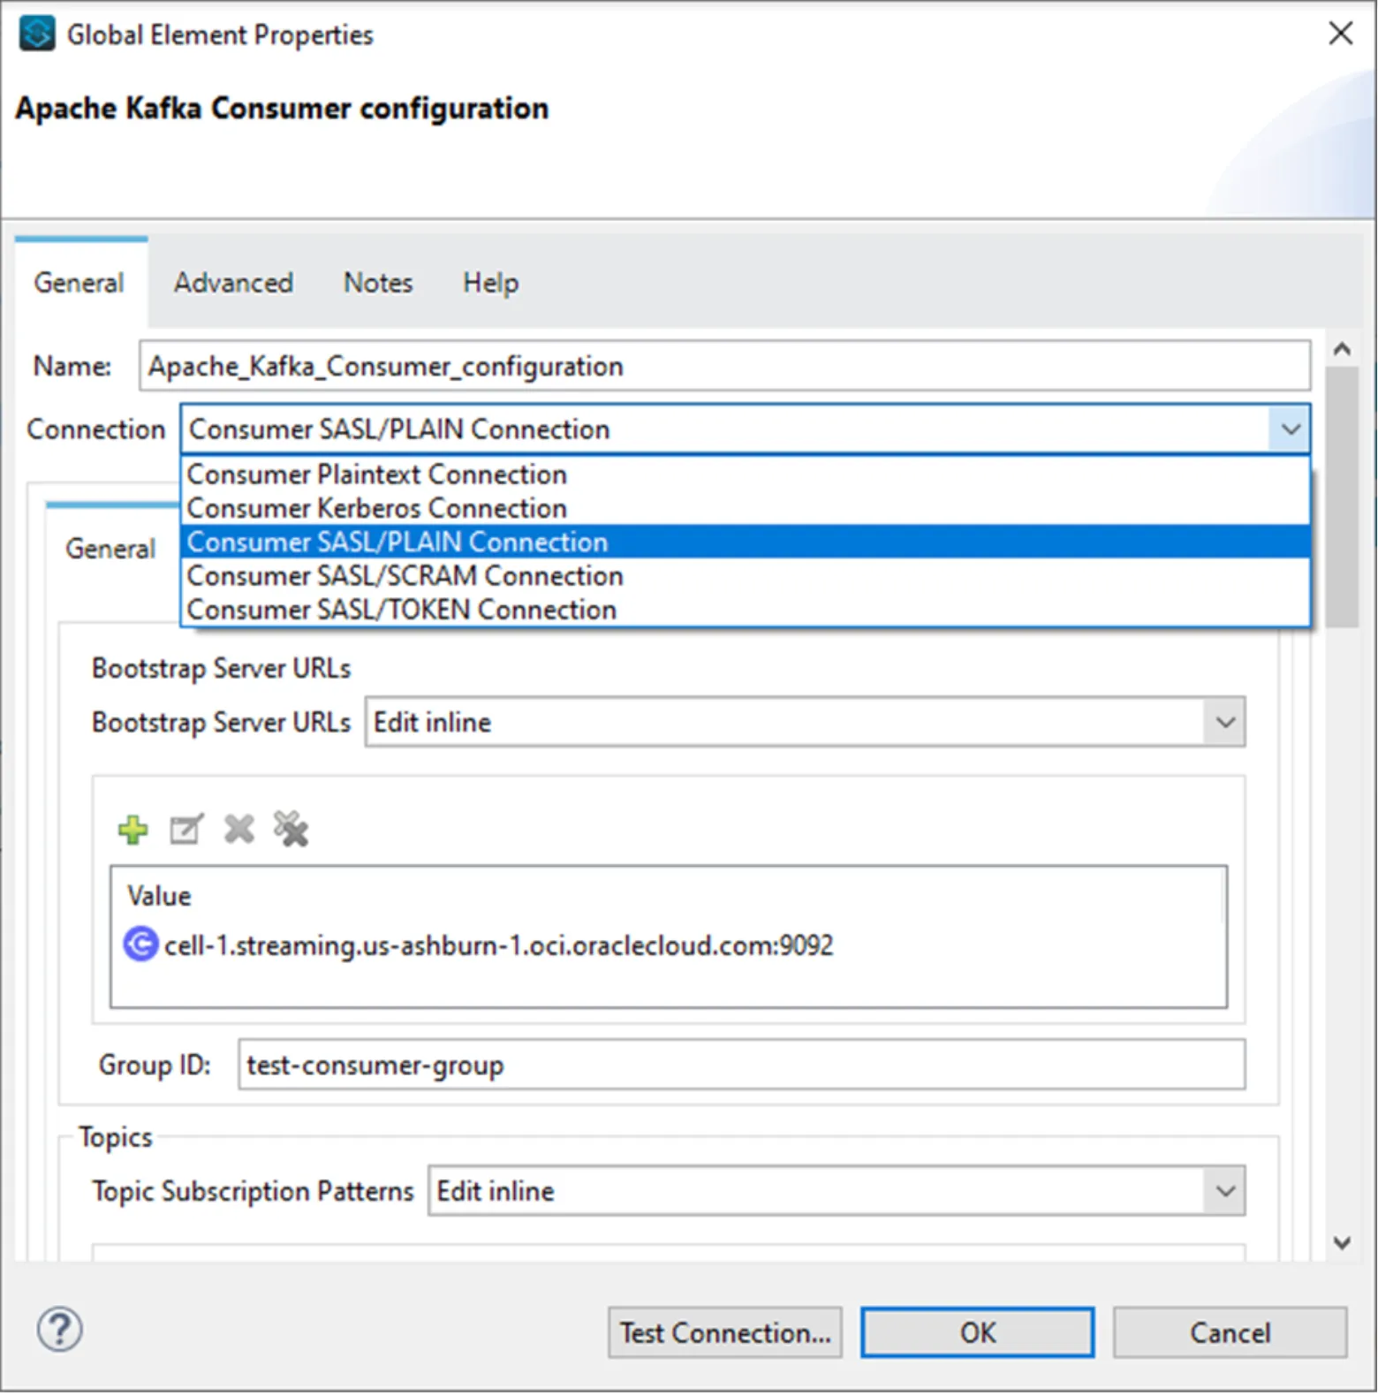
Task: Choose Consumer Plaintext Connection option
Action: (746, 474)
